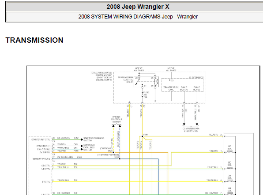Click the 'HOT AT ALL TIMES' label above the relay
This screenshot has width=263, height=195.
[x=139, y=70]
